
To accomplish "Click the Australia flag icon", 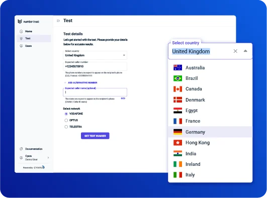I will point(177,67).
